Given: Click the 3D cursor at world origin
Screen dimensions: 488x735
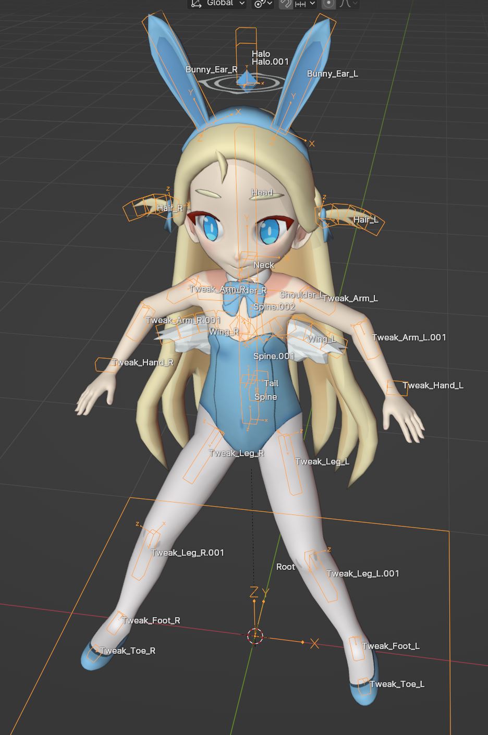Looking at the screenshot, I should click(x=255, y=636).
